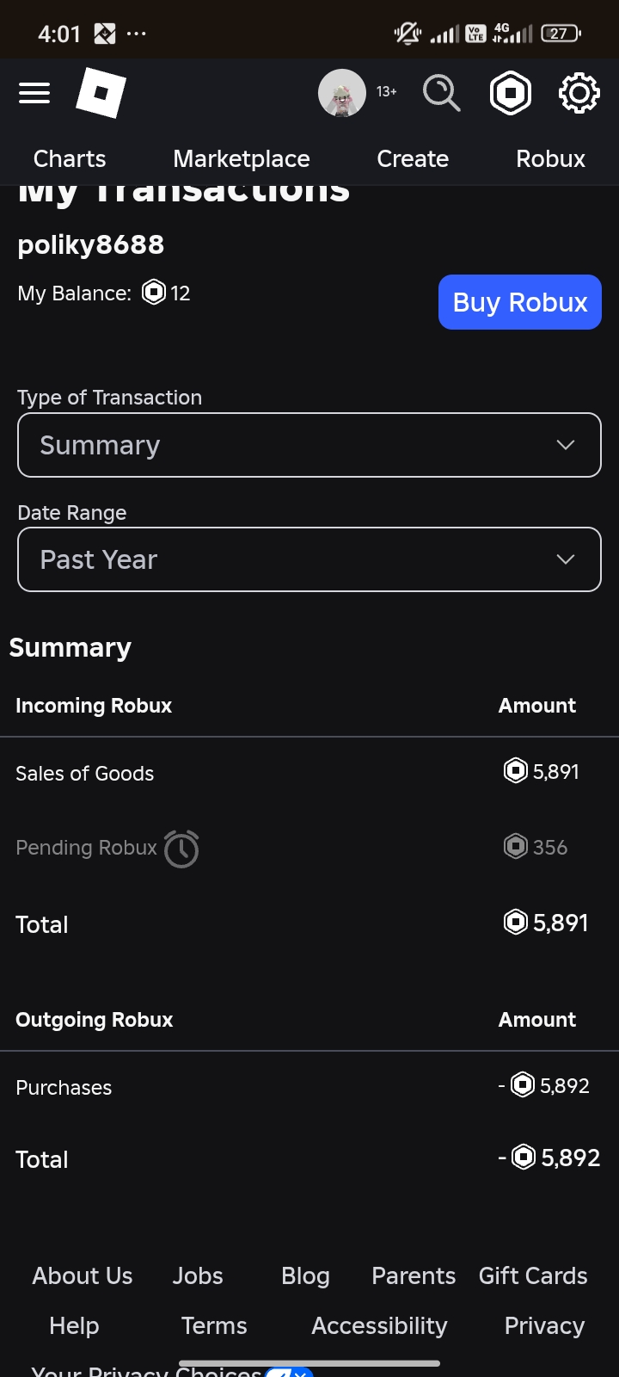Tap the Robux icon beside My Balance

(154, 293)
